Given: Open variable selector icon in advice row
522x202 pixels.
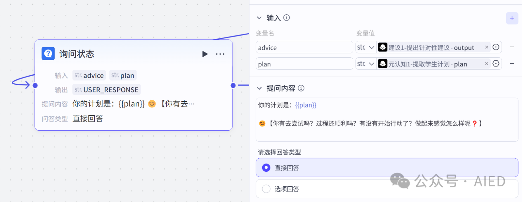Looking at the screenshot, I should pyautogui.click(x=496, y=47).
